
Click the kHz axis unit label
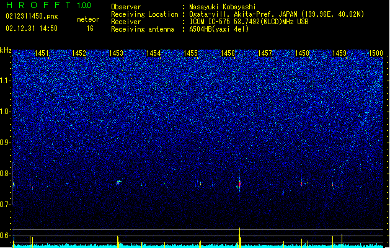[6, 50]
